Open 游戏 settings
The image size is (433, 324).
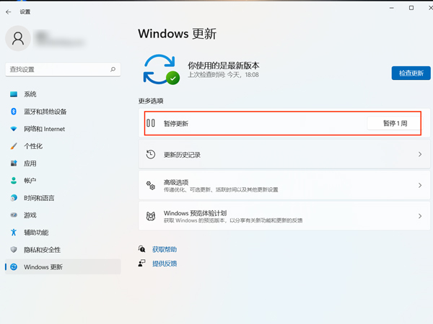[63, 215]
